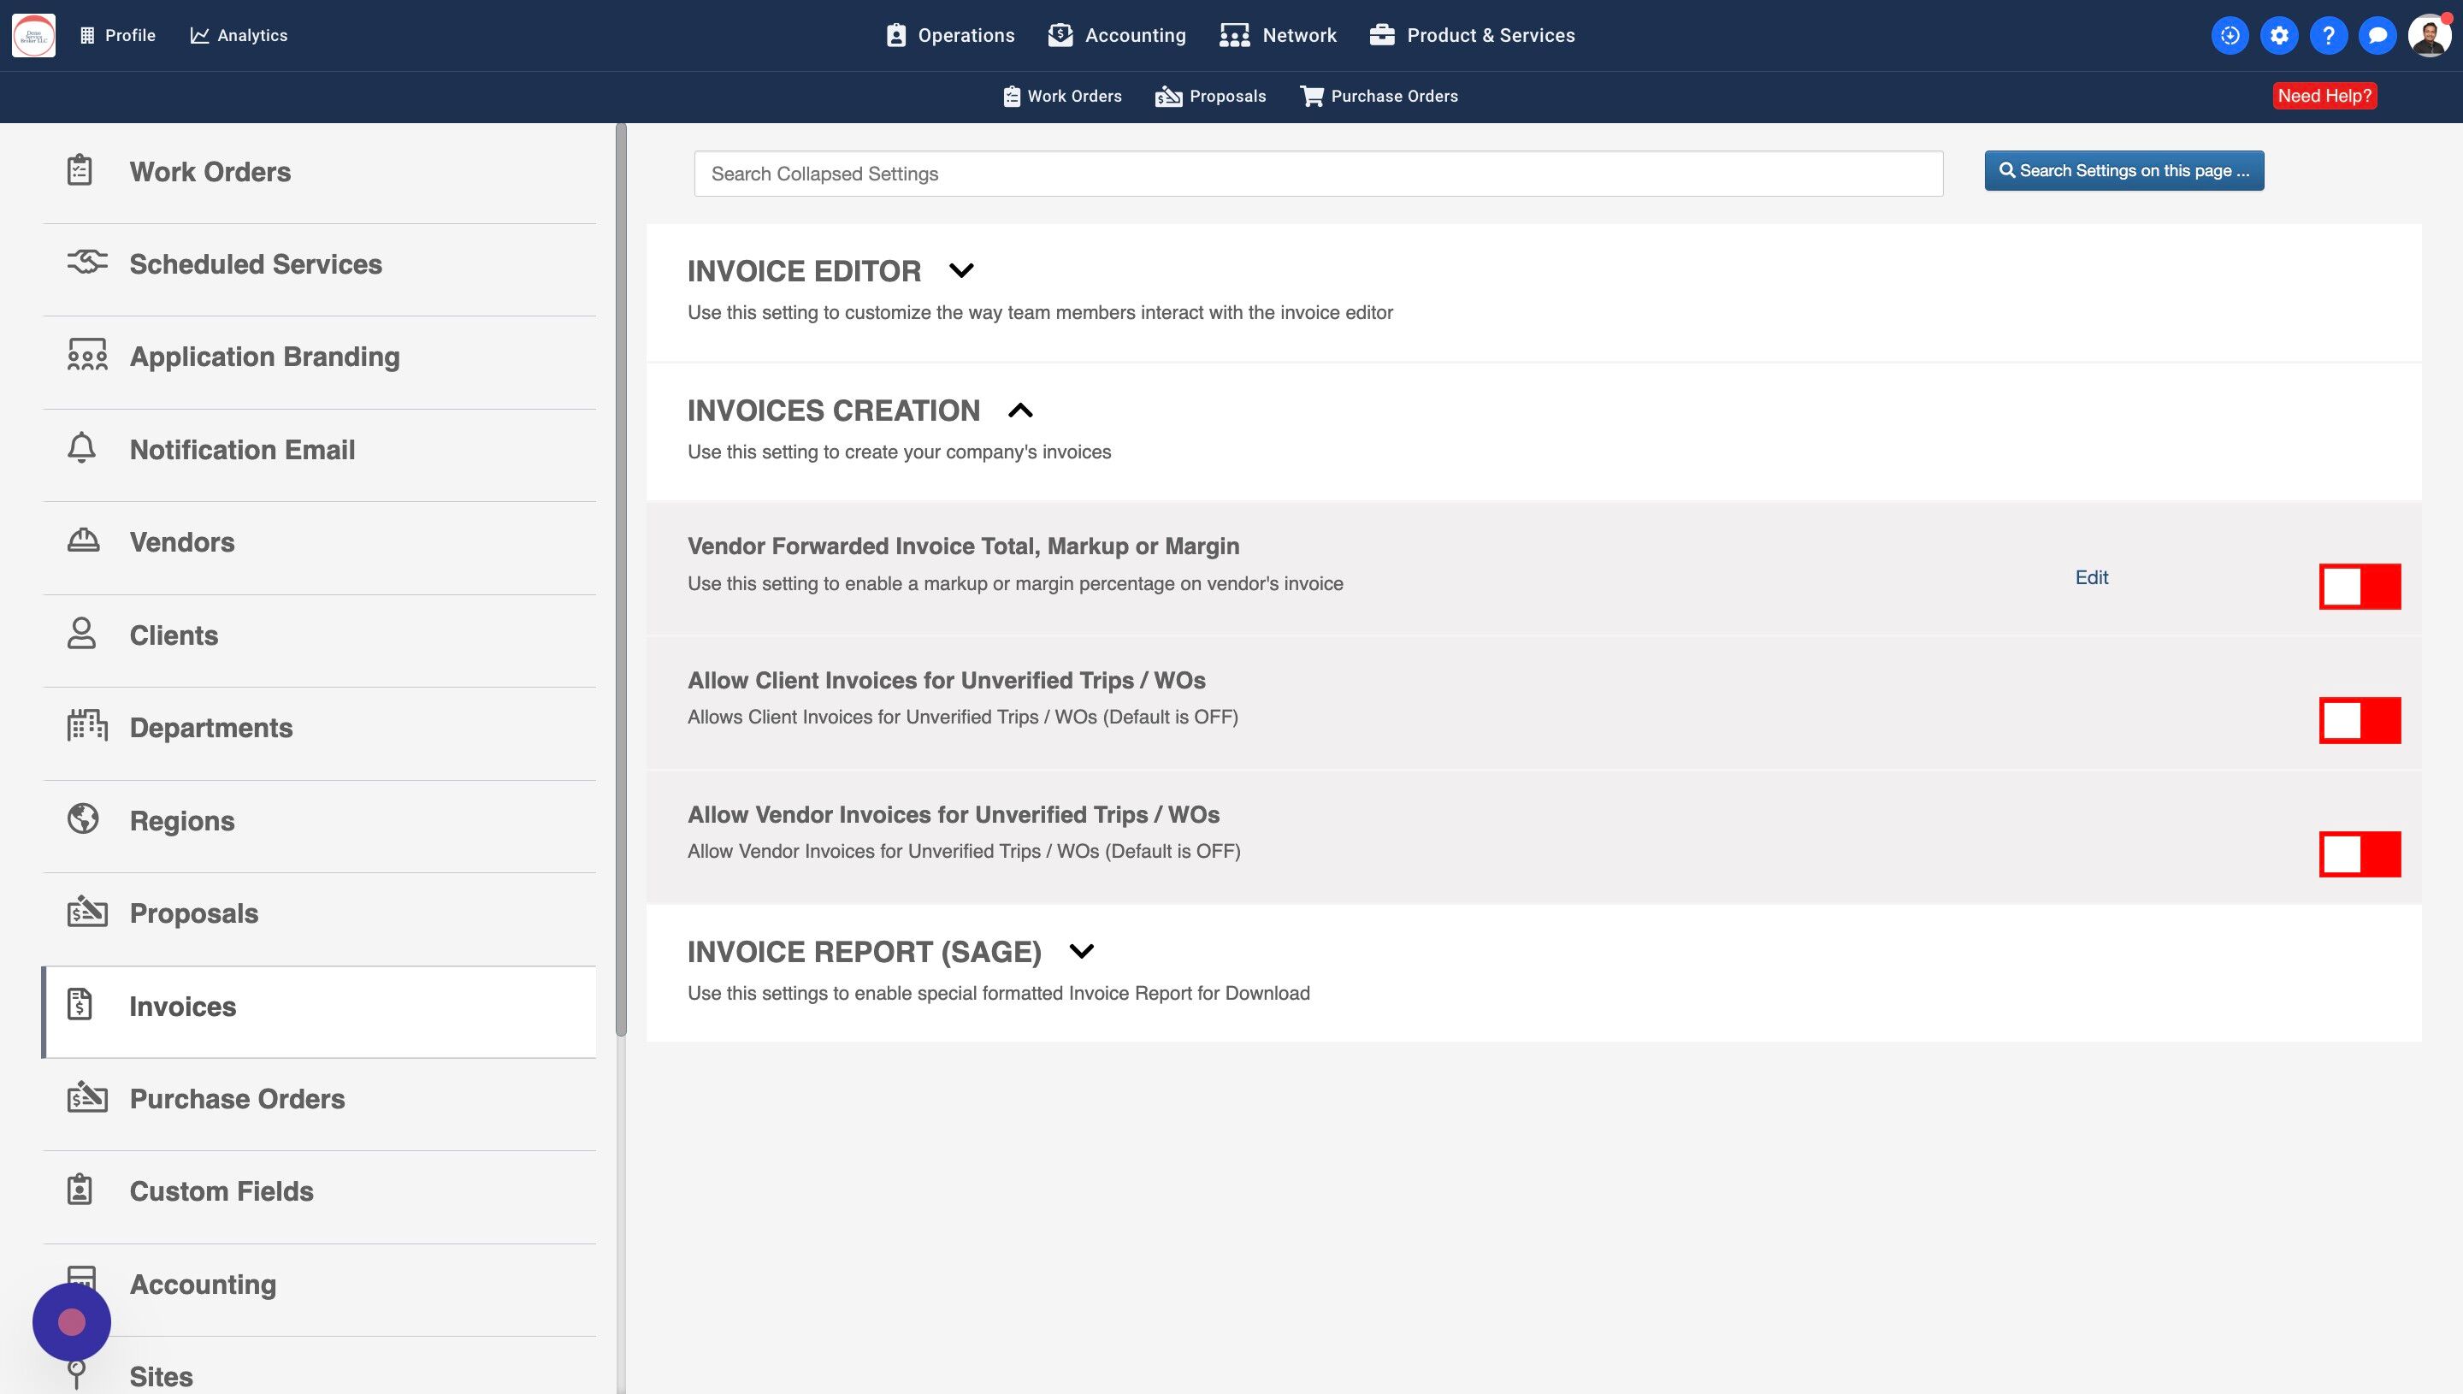
Task: Expand the Invoice Report (Sage) section
Action: click(x=1082, y=952)
